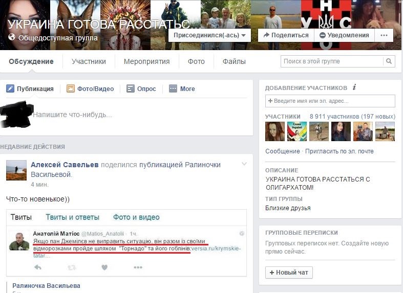Open the Присоединился(-ась) dropdown
Image resolution: width=403 pixels, height=293 pixels.
point(209,35)
